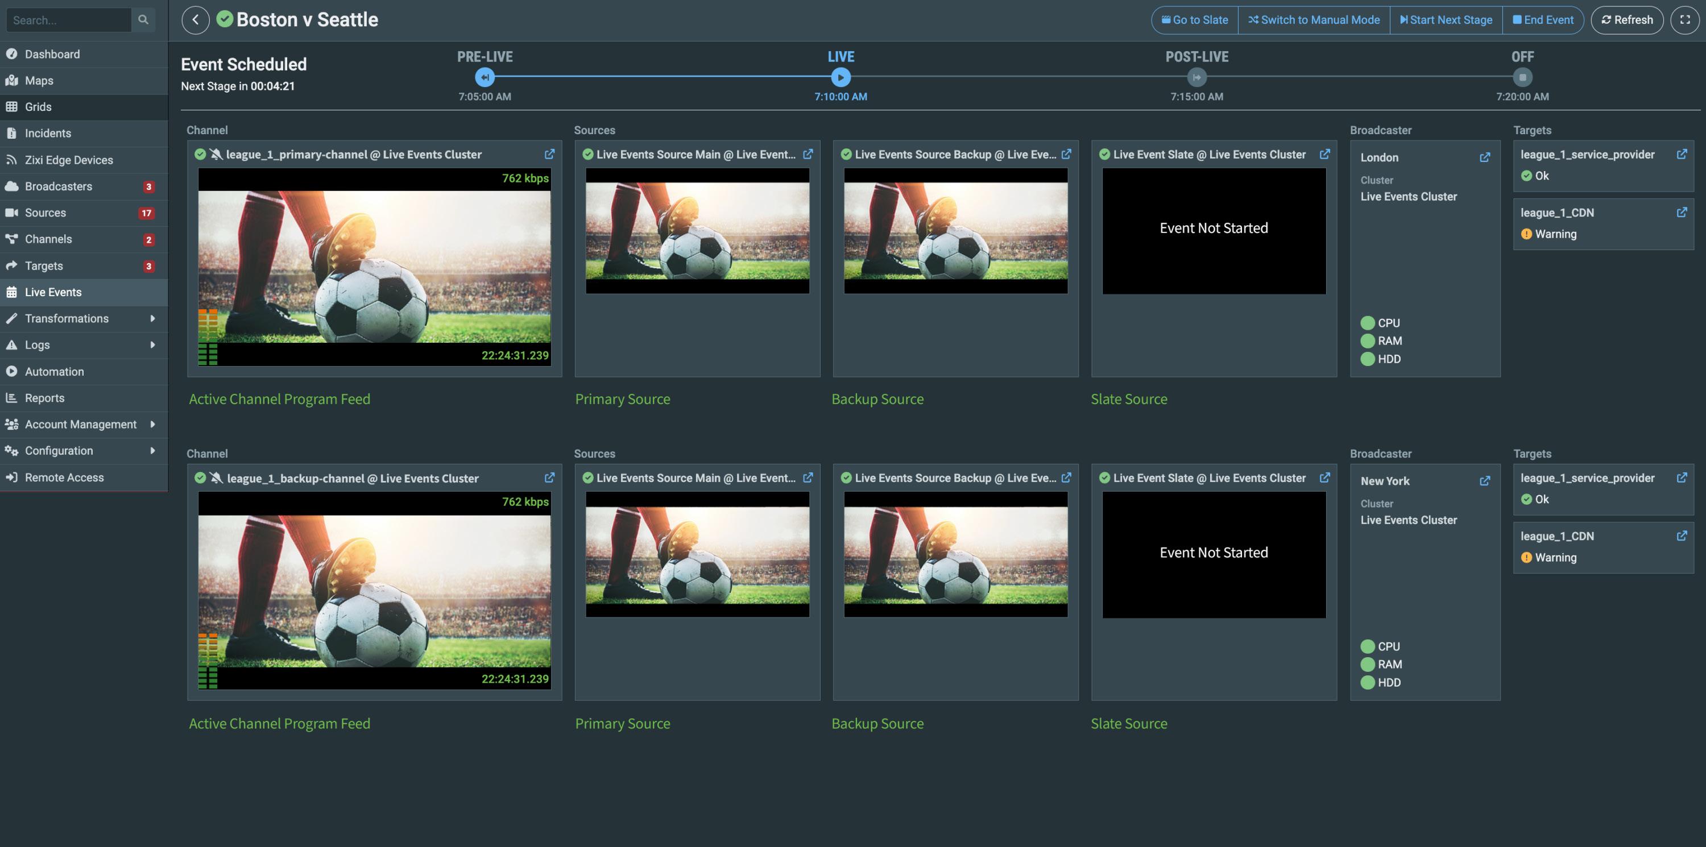Screen dimensions: 1706x847
Task: Open Zixi Edge Devices in sidebar
Action: [x=69, y=160]
